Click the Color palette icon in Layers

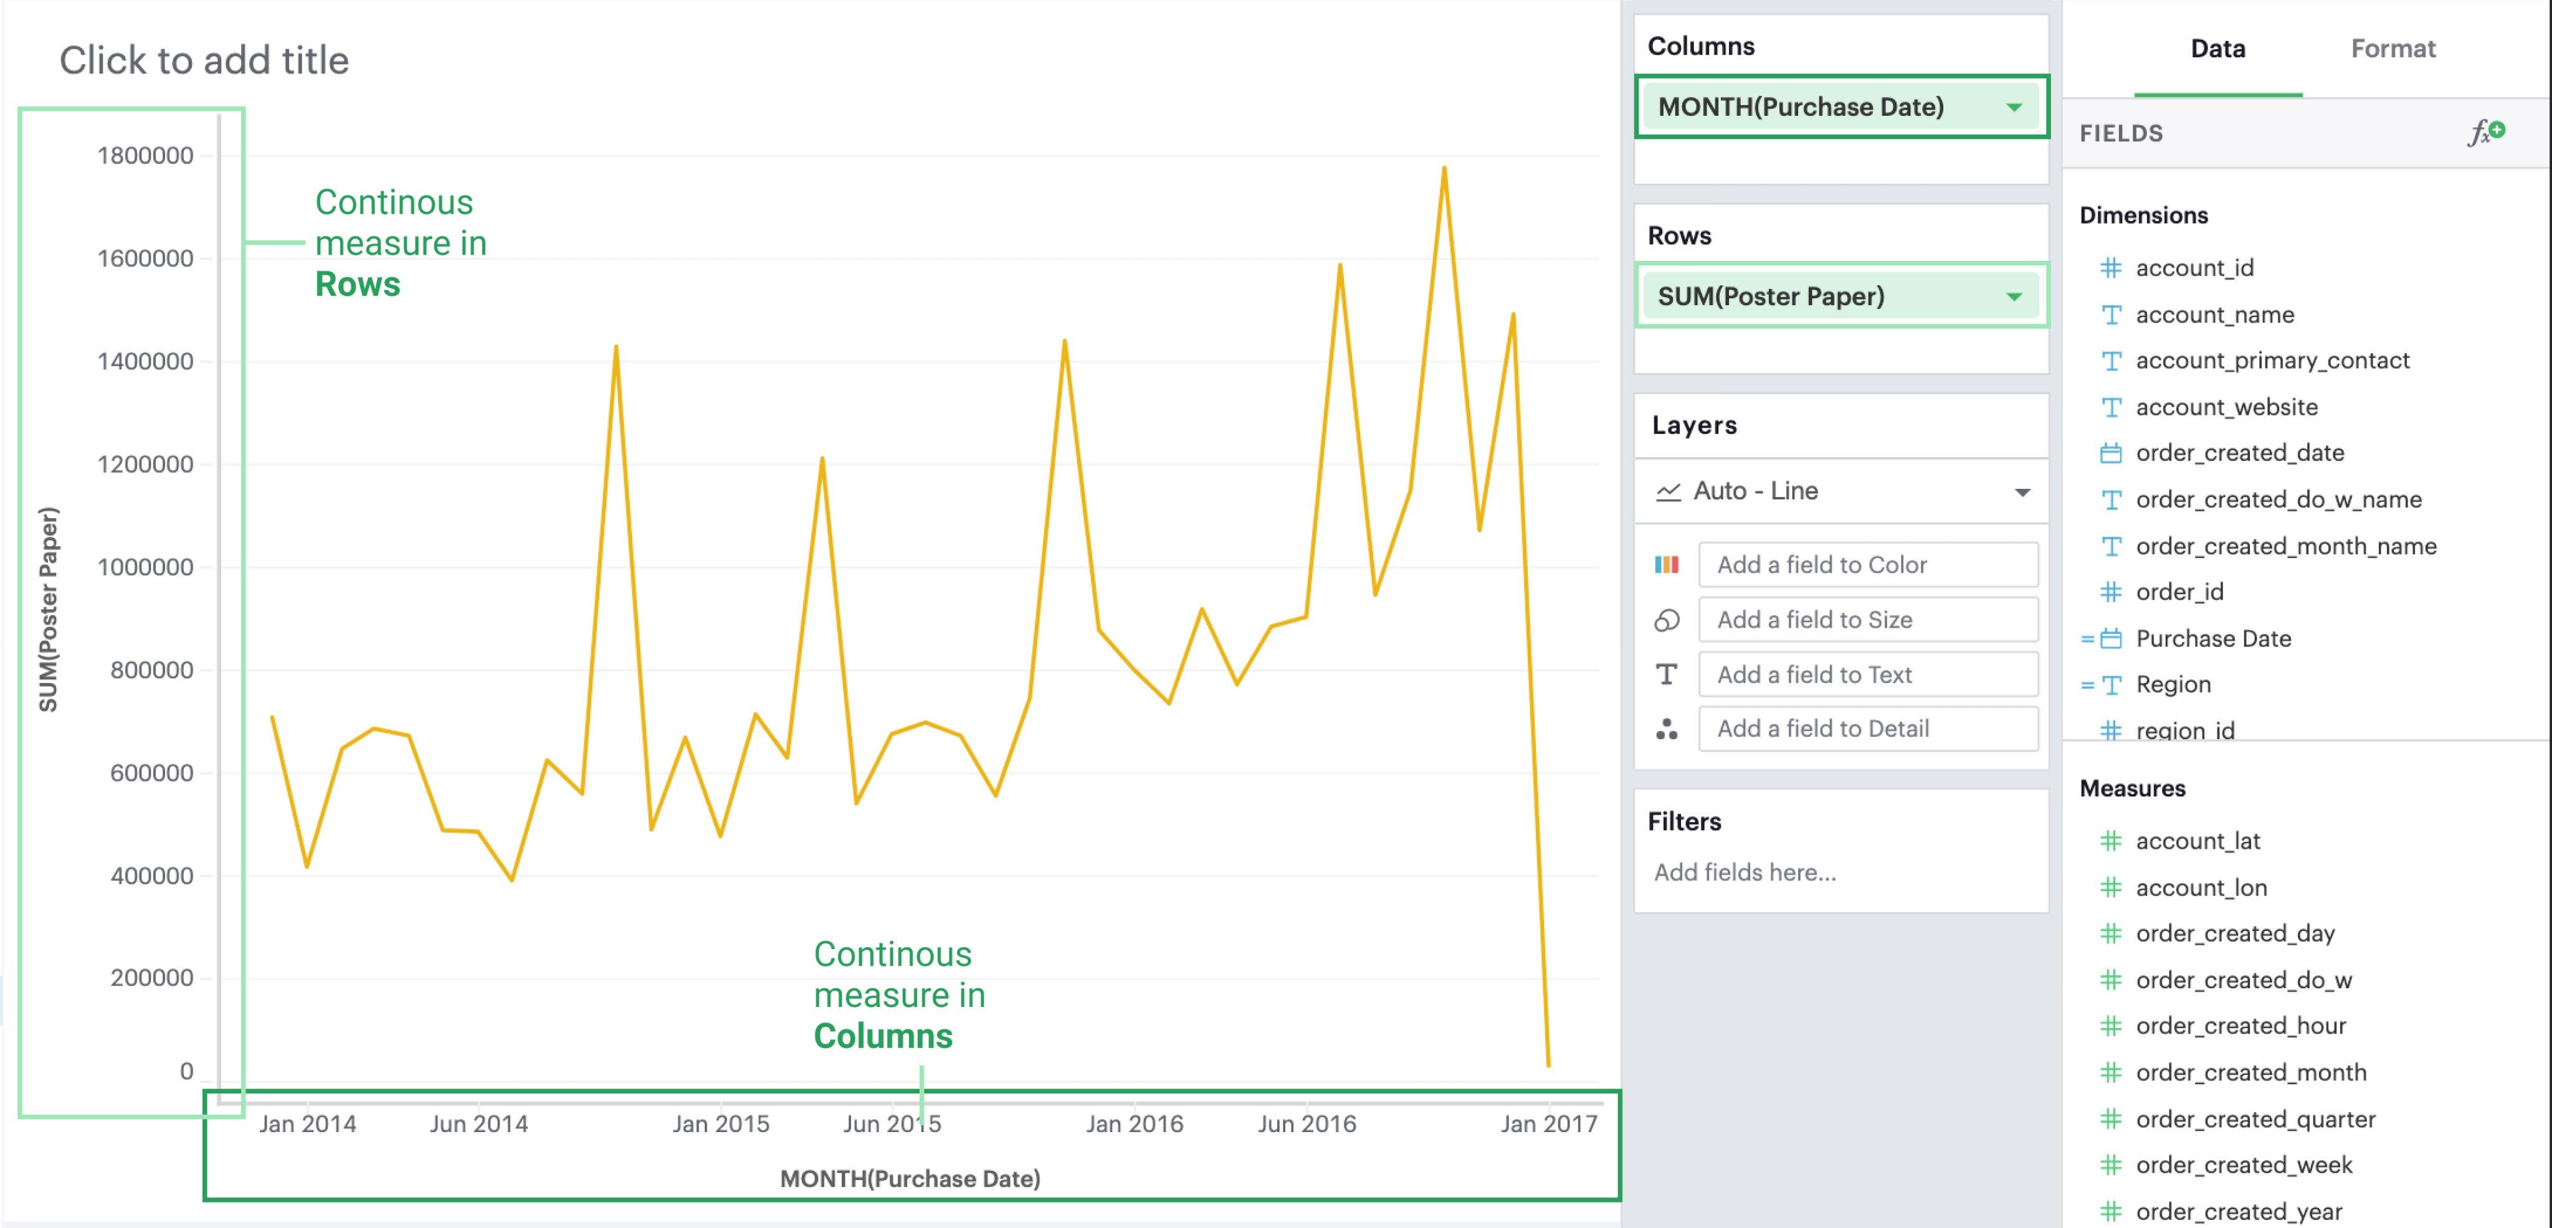1666,564
